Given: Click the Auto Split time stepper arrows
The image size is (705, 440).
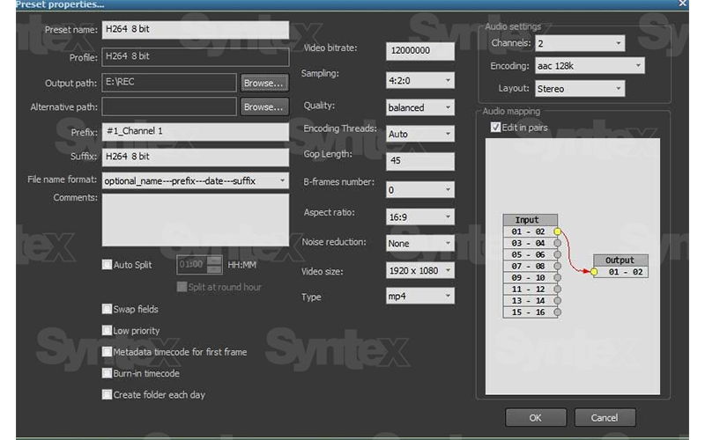Looking at the screenshot, I should [214, 265].
